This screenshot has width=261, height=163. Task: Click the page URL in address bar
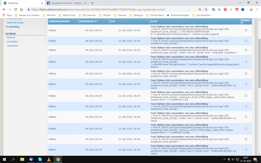[x=98, y=9]
